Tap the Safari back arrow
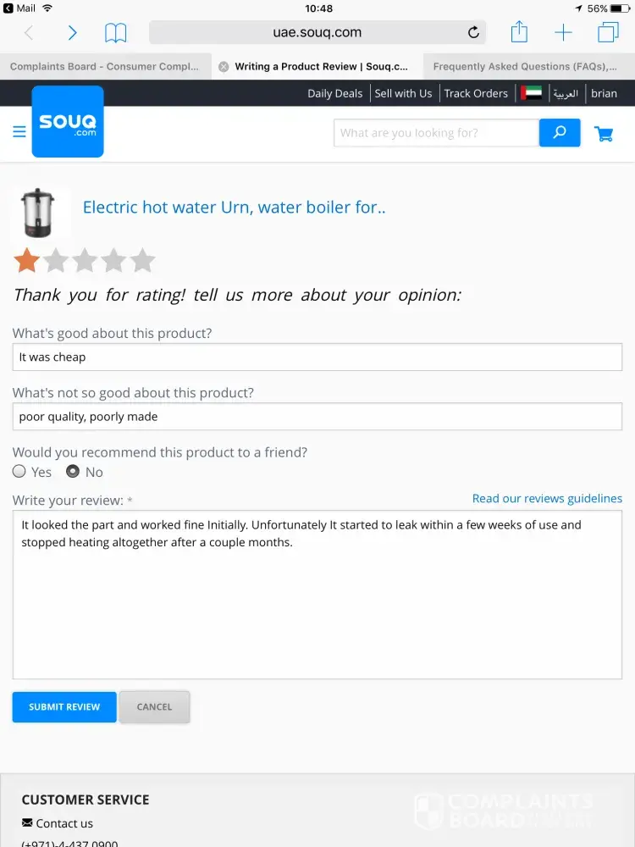 [29, 33]
